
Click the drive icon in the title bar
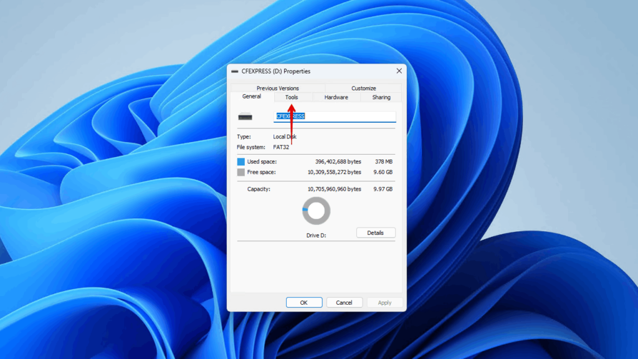tap(234, 70)
